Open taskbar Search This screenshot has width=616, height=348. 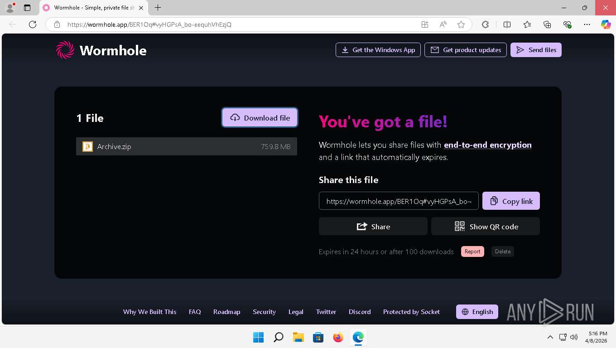click(279, 337)
